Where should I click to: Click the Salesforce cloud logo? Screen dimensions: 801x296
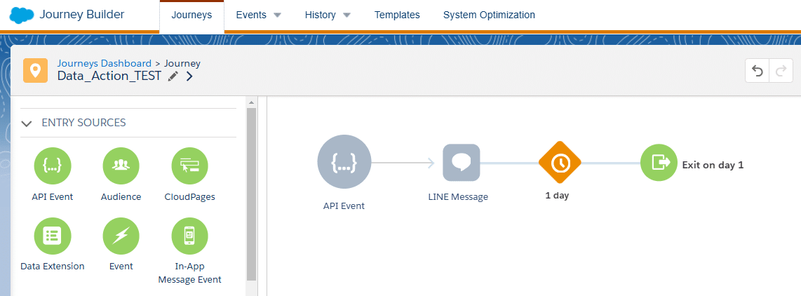click(22, 15)
